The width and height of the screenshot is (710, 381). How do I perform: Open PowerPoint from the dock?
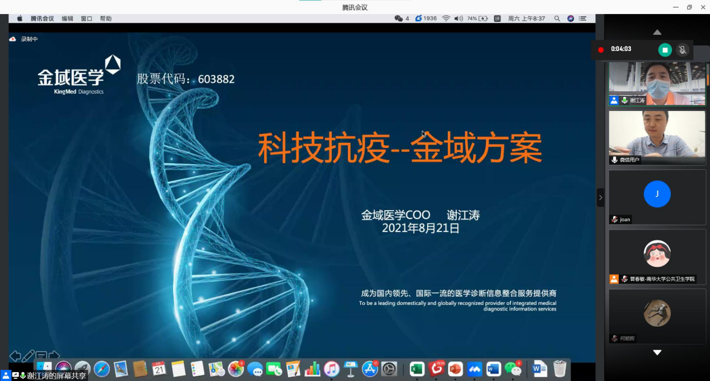click(x=455, y=369)
